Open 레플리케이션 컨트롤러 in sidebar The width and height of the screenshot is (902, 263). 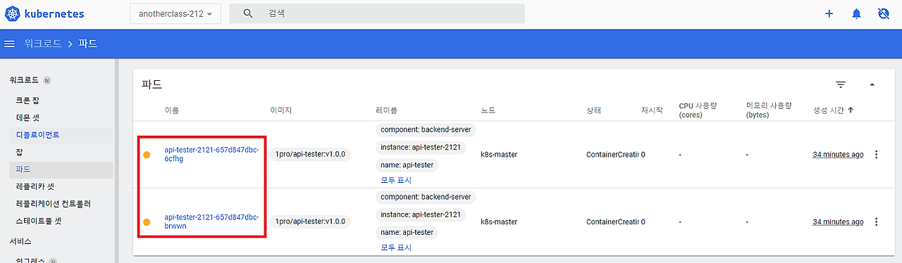(x=54, y=204)
